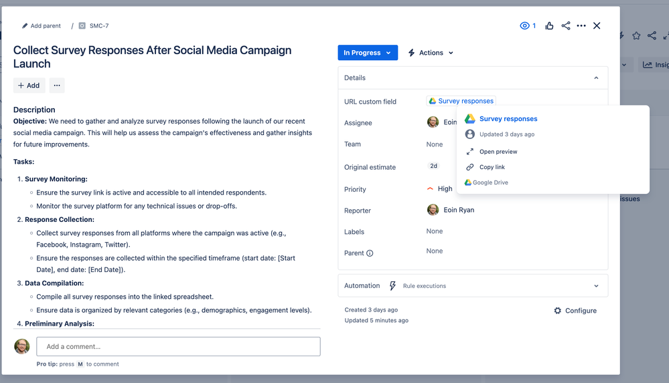
Task: Click the Created 3 days ago text
Action: [371, 309]
